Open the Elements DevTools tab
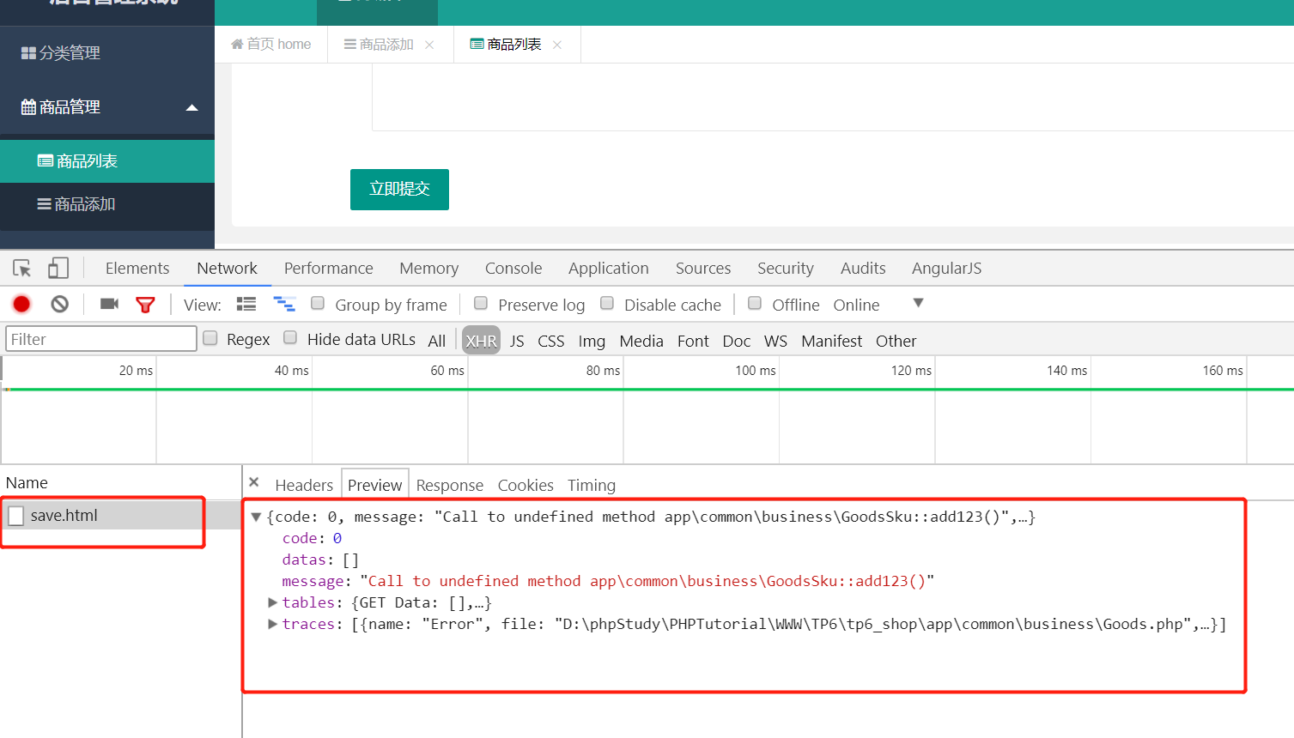This screenshot has width=1294, height=738. 137,269
